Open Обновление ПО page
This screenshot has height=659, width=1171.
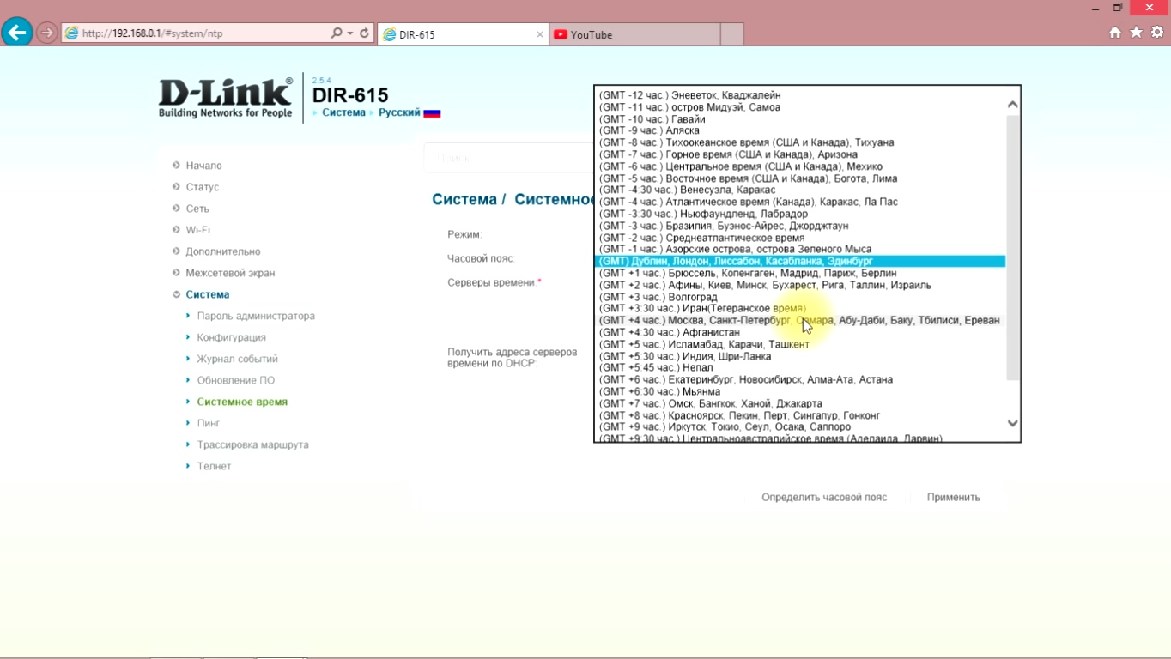[235, 380]
